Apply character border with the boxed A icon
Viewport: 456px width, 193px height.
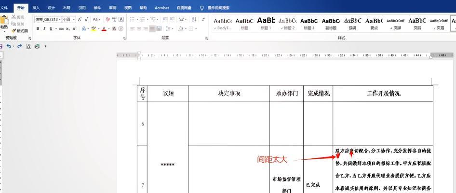point(121,19)
